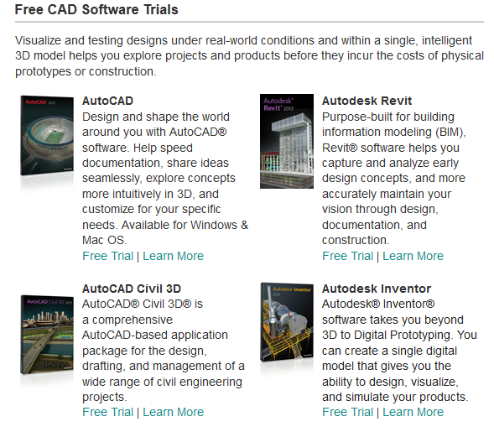Click the Autodesk Inventor box image
The image size is (494, 432).
[287, 322]
